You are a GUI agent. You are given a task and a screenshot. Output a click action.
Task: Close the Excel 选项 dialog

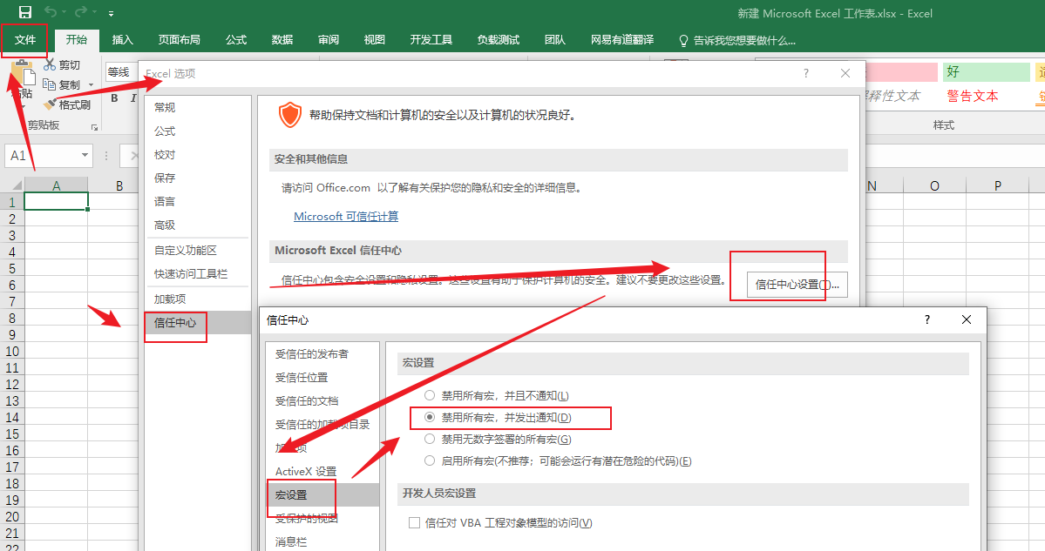coord(845,73)
